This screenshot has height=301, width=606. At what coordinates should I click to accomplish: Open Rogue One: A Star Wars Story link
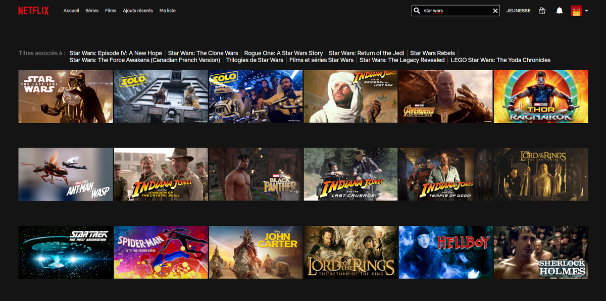(x=283, y=53)
